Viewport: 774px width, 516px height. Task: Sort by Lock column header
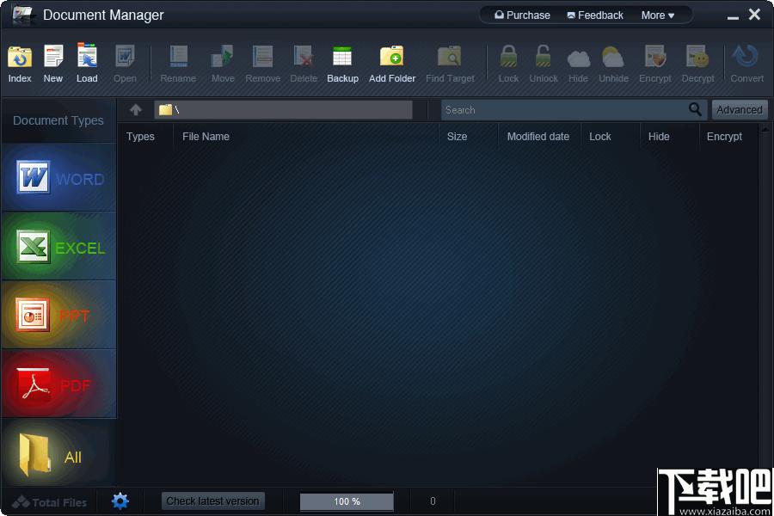[599, 136]
